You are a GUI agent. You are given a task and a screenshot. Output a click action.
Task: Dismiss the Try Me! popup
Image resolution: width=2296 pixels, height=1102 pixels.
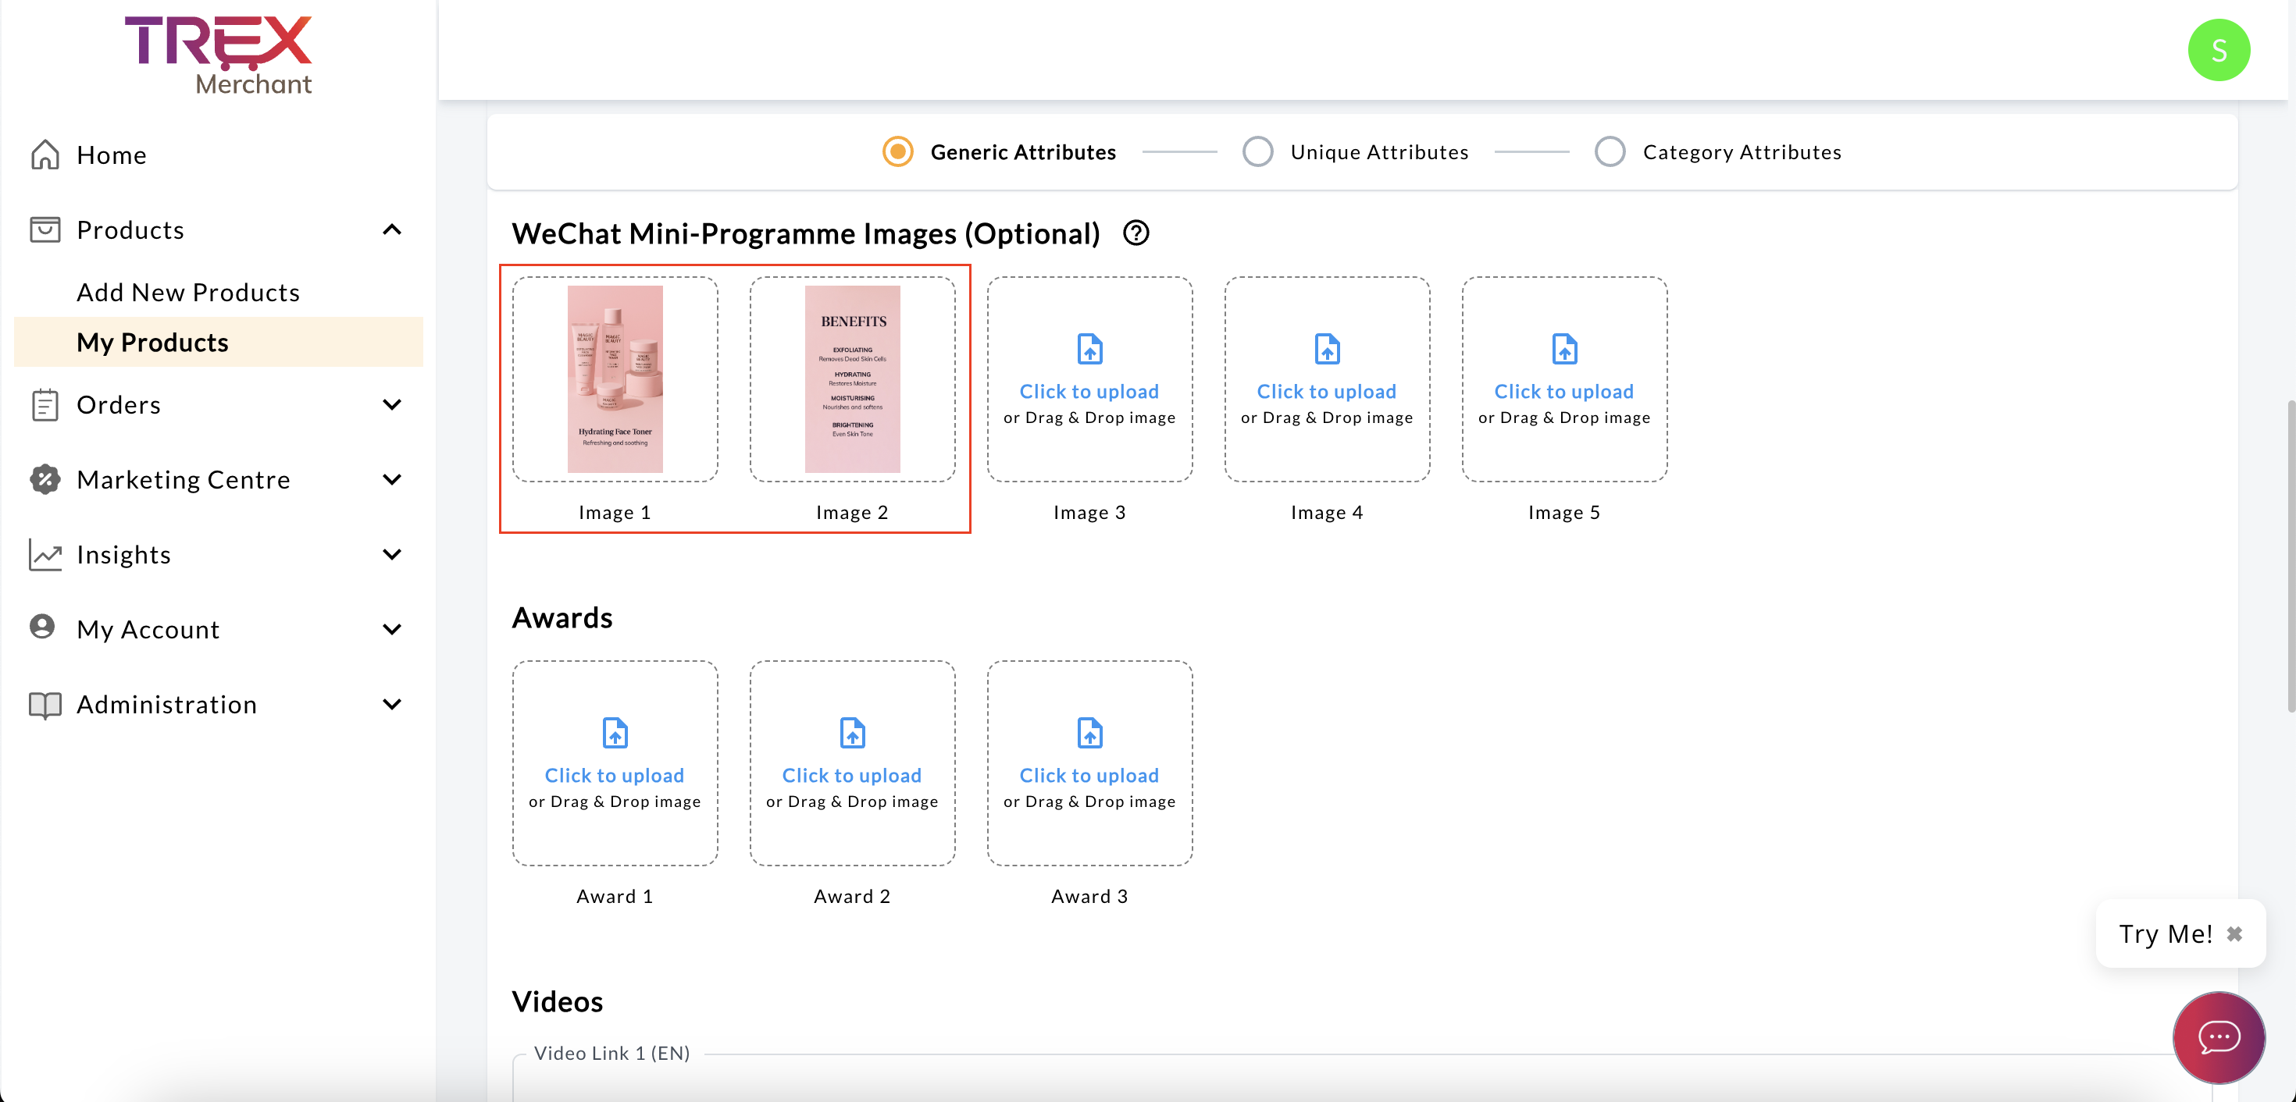2234,933
